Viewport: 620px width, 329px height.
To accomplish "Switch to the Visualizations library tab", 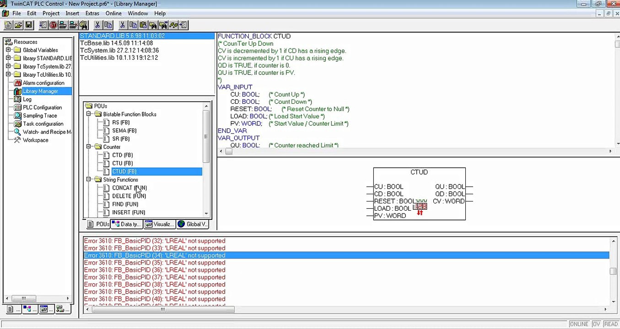I will [x=159, y=224].
